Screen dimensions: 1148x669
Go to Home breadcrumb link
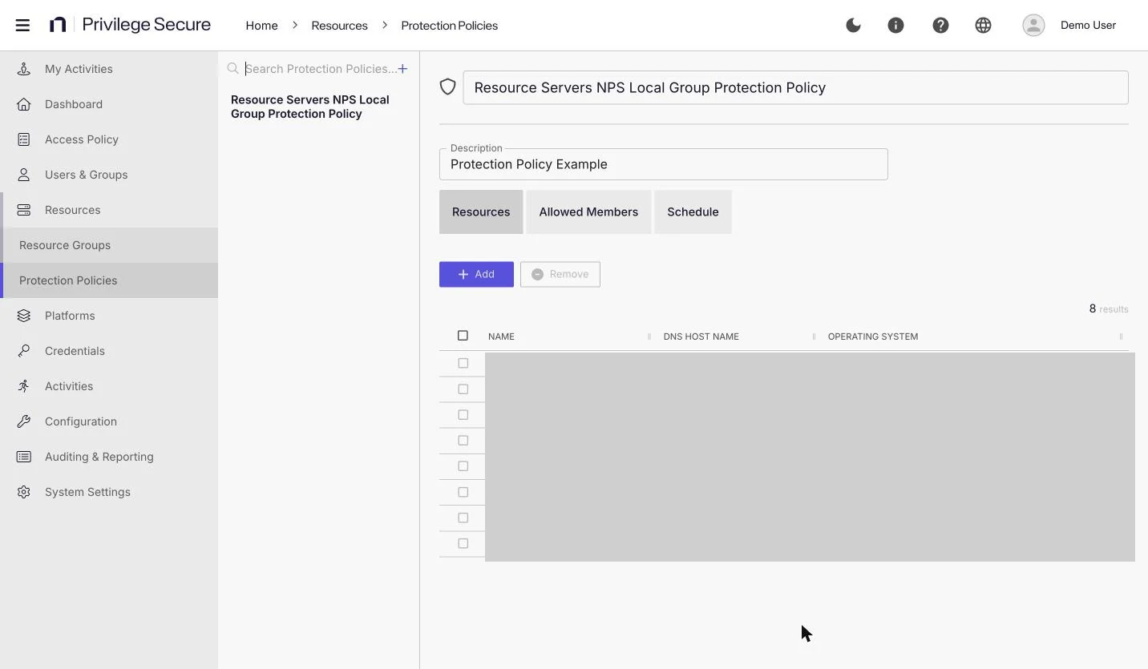(x=261, y=26)
